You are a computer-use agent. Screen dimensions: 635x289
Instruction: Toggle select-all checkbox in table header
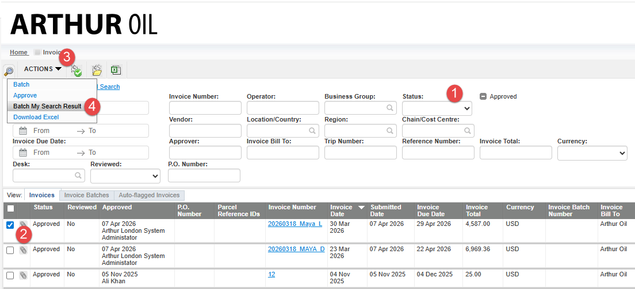10,208
